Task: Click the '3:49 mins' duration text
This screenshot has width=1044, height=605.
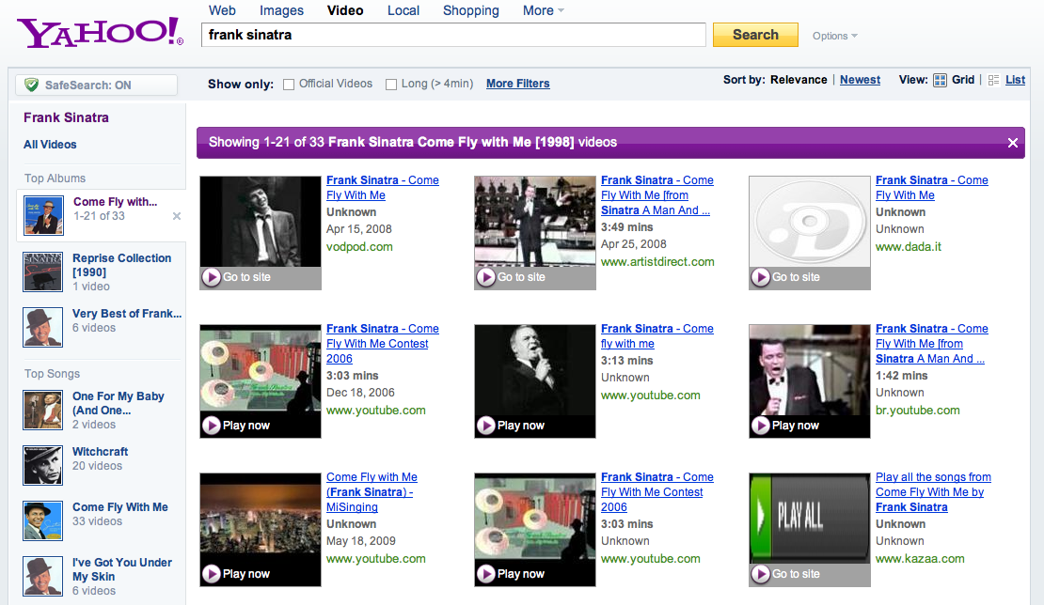Action: coord(627,227)
